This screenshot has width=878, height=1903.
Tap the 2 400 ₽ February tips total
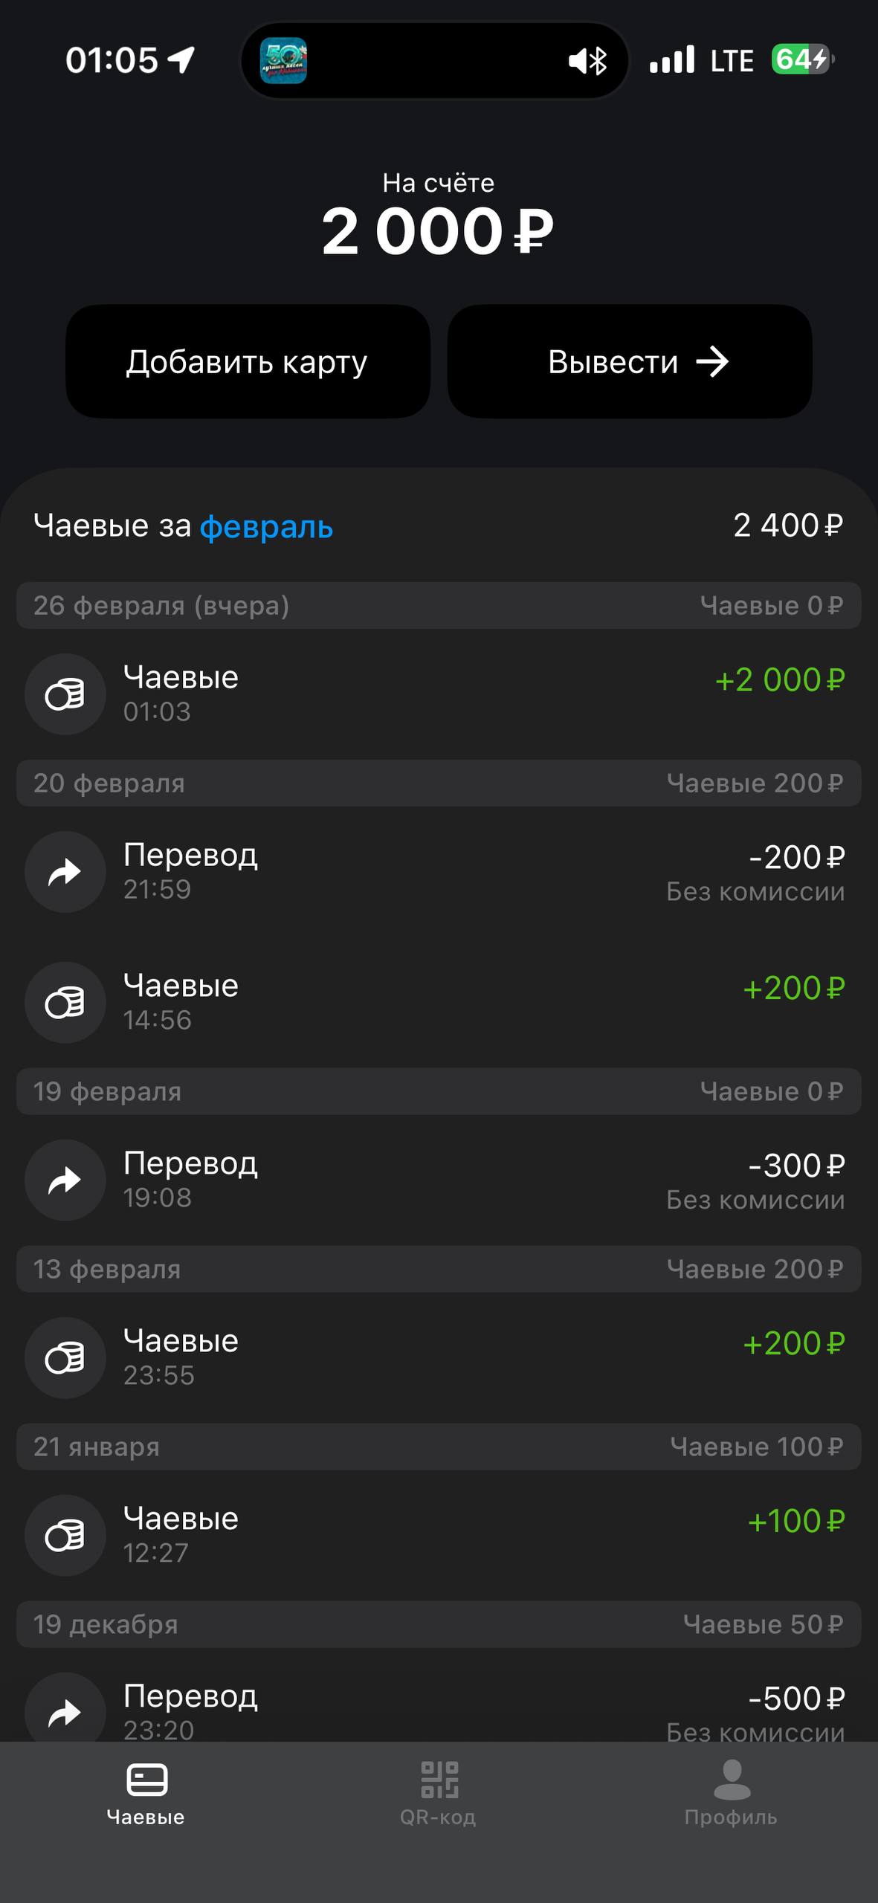click(x=788, y=526)
